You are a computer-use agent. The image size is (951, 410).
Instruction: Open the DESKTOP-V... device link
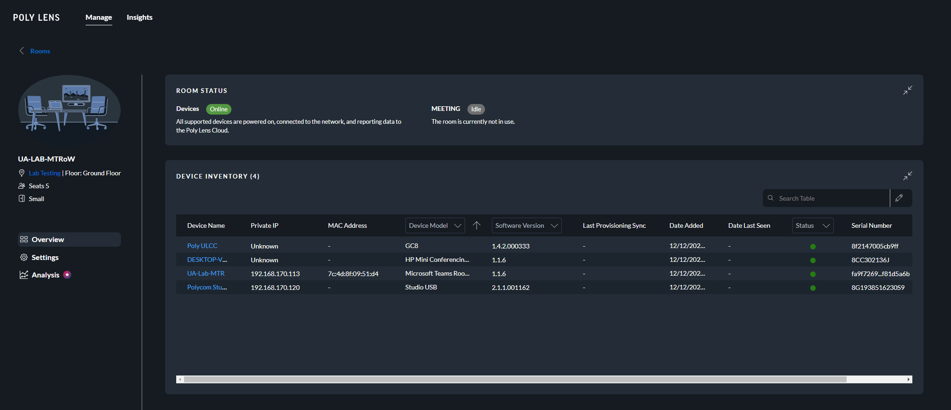(207, 260)
